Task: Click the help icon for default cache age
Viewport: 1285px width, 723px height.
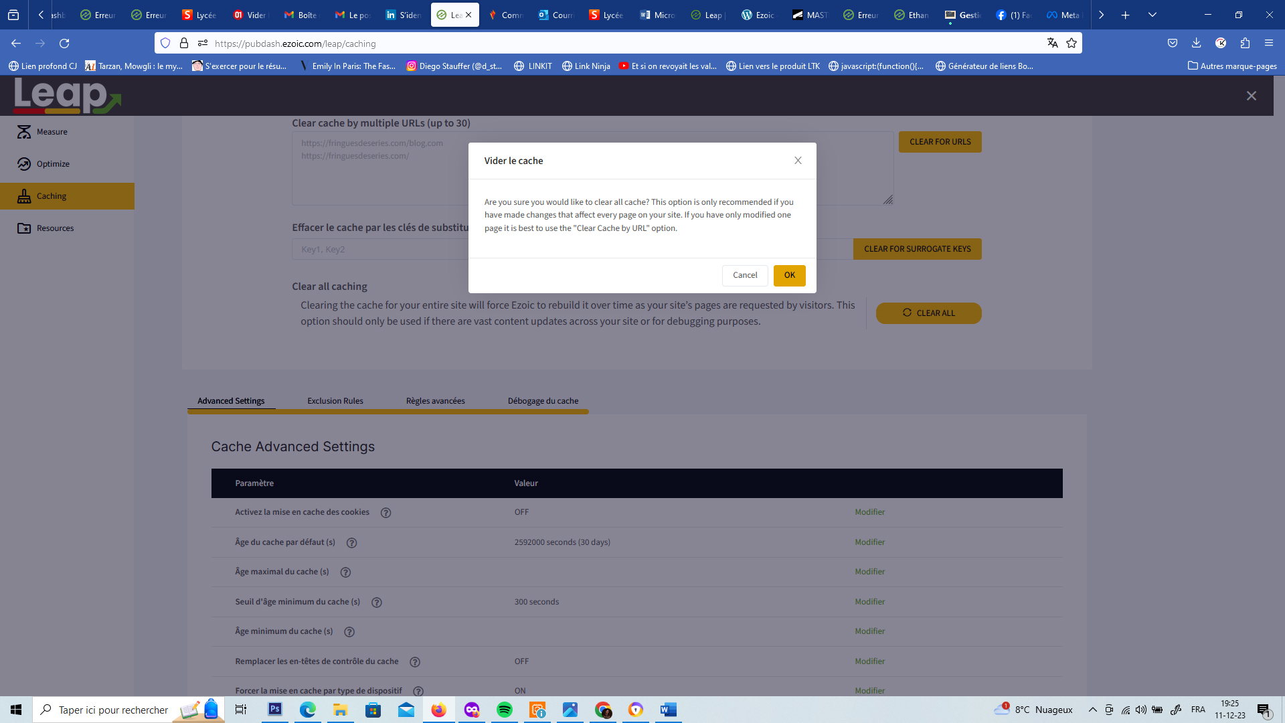Action: point(351,543)
